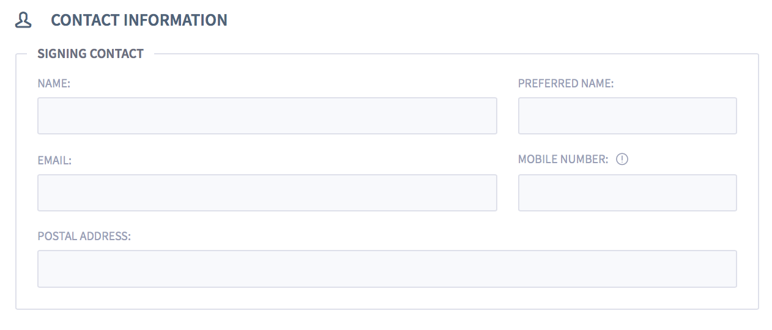The height and width of the screenshot is (330, 772).
Task: Activate the Mobile Number input box
Action: [628, 193]
